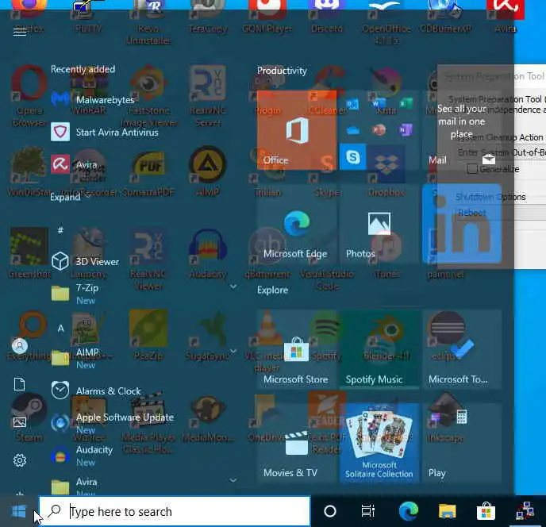Open the Microsoft Edge tile
546x527 pixels.
(x=297, y=224)
